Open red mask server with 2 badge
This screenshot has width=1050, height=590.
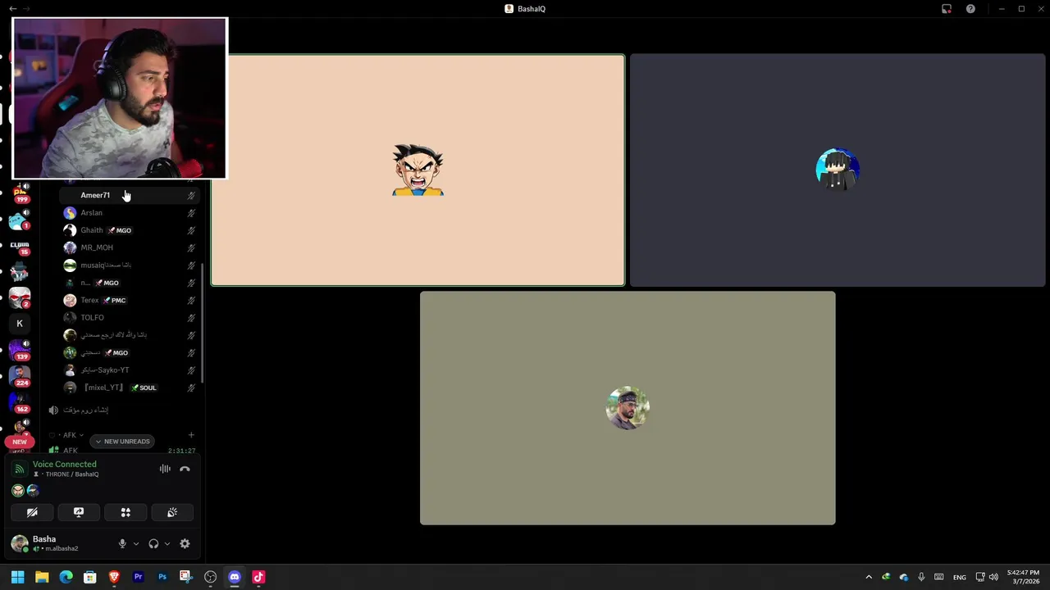[x=20, y=298]
